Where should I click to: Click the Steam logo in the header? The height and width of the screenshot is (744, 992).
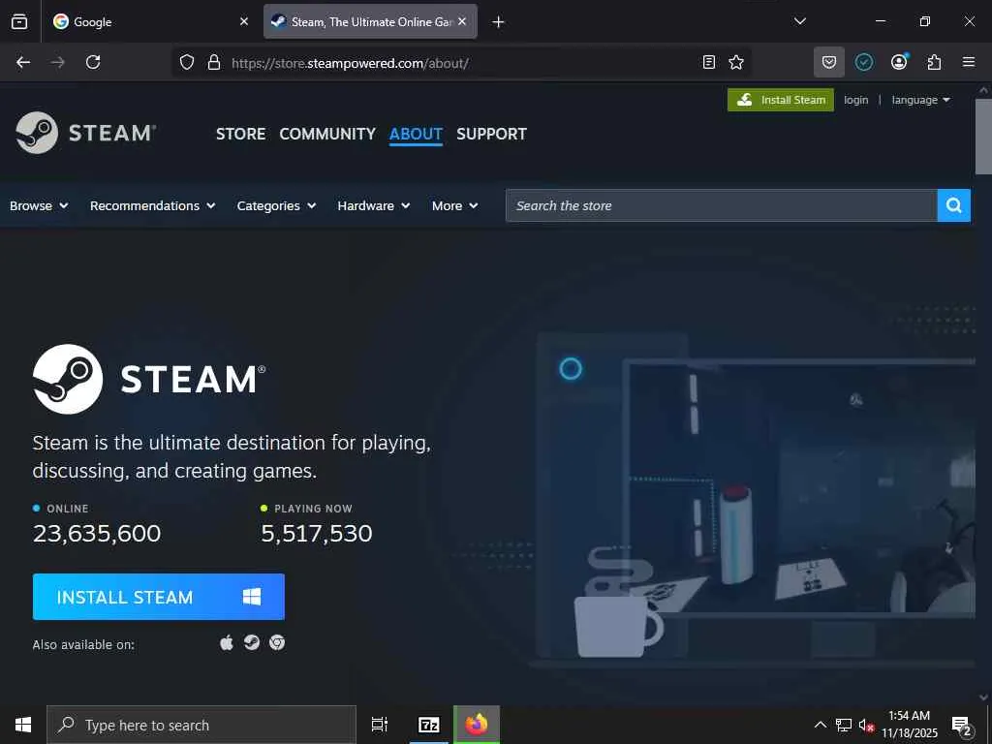click(85, 133)
